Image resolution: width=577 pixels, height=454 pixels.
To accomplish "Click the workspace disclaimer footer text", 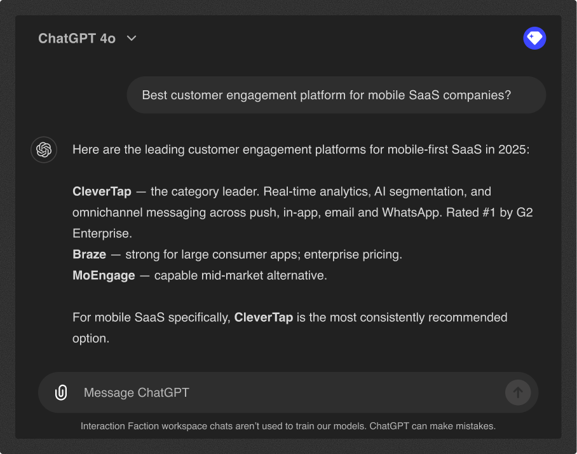I will click(x=288, y=426).
